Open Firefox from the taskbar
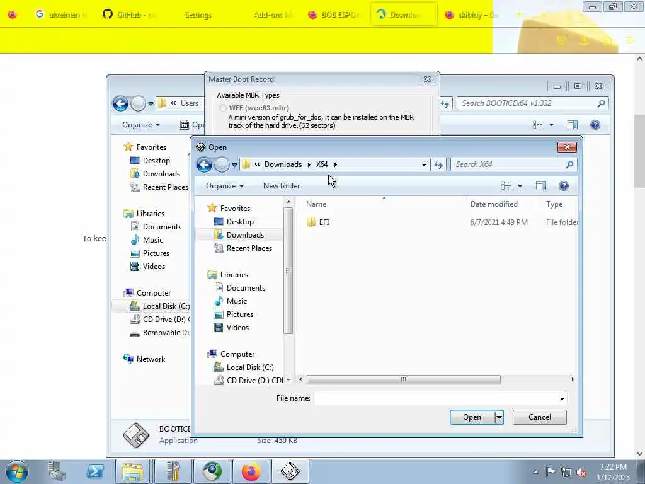Screen dimensions: 645x484 point(251,471)
